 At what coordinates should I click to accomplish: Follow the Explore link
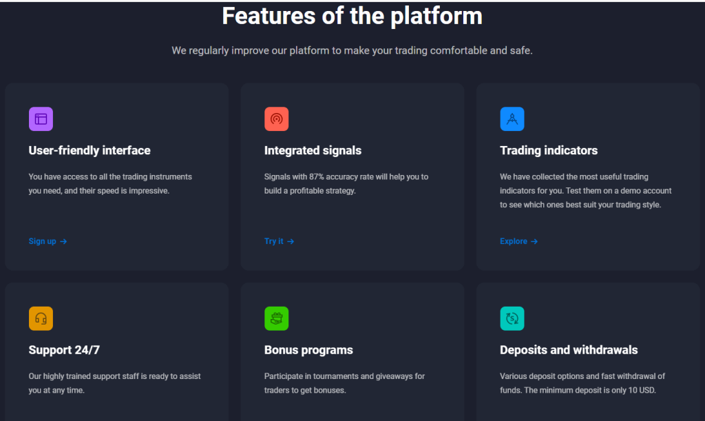pyautogui.click(x=514, y=241)
